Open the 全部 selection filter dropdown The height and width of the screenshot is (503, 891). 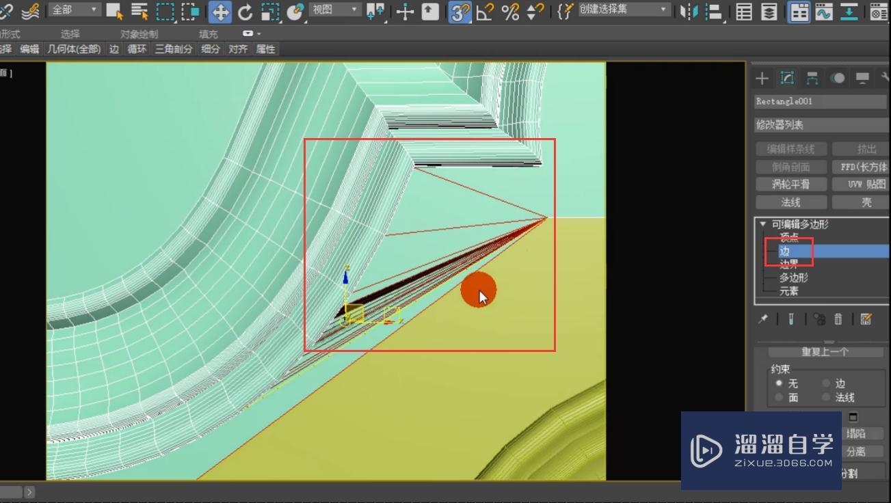[75, 10]
